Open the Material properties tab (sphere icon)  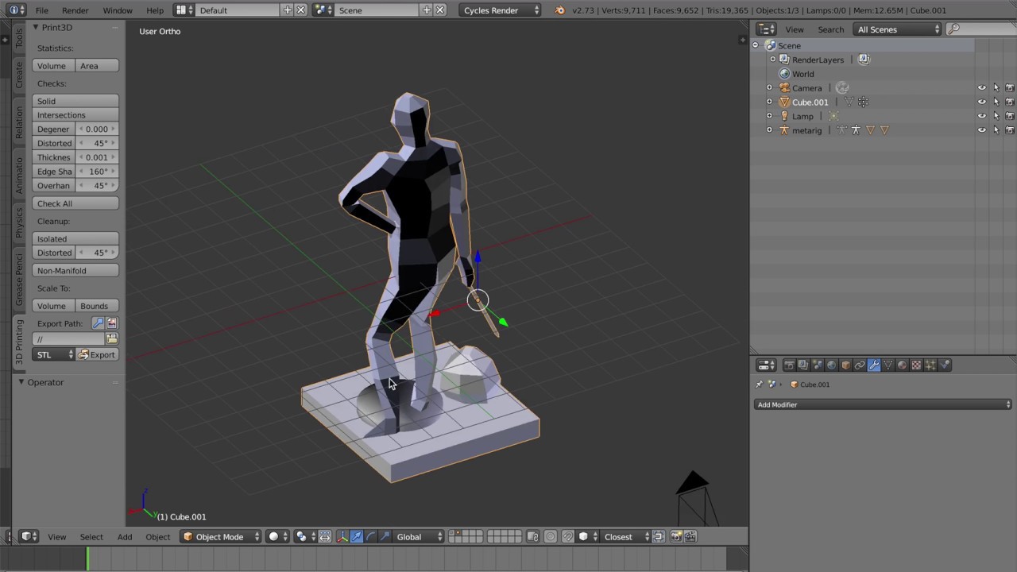coord(902,365)
